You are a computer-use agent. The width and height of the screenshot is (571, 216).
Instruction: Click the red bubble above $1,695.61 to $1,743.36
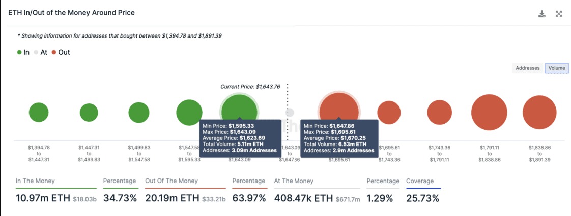389,113
